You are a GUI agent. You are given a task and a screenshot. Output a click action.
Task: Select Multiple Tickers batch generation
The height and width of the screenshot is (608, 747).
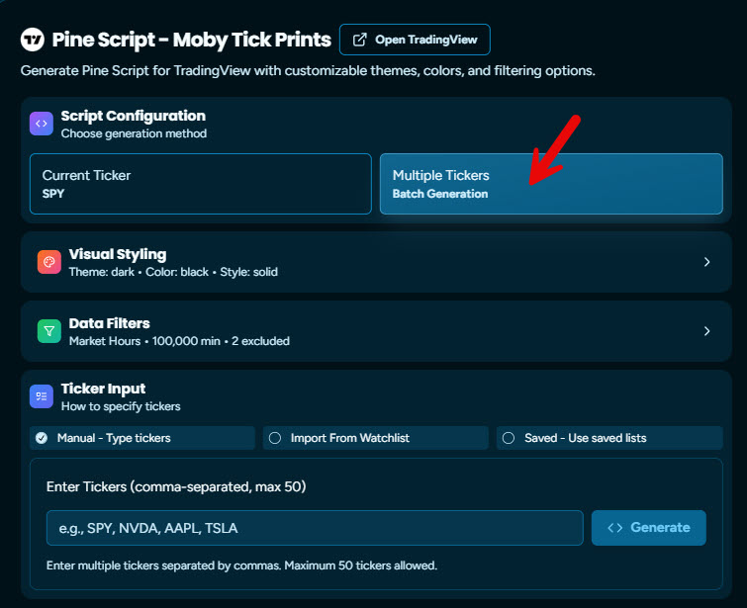[551, 184]
